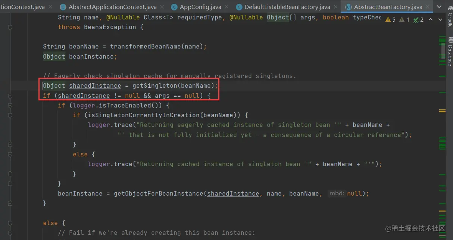
Task: Collapse the fold at throws BeansException line
Action: point(10,27)
